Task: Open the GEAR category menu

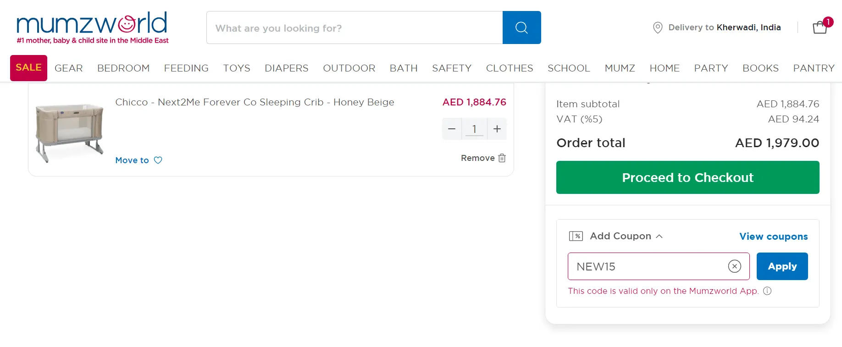Action: click(x=69, y=68)
